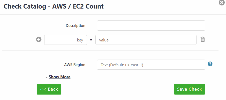Click the AWS Region label
Screen dimensions: 226x100
point(75,65)
